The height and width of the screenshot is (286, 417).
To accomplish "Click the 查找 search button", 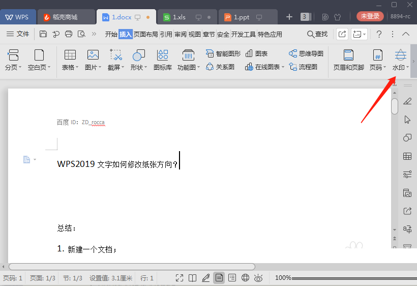I will click(x=317, y=34).
